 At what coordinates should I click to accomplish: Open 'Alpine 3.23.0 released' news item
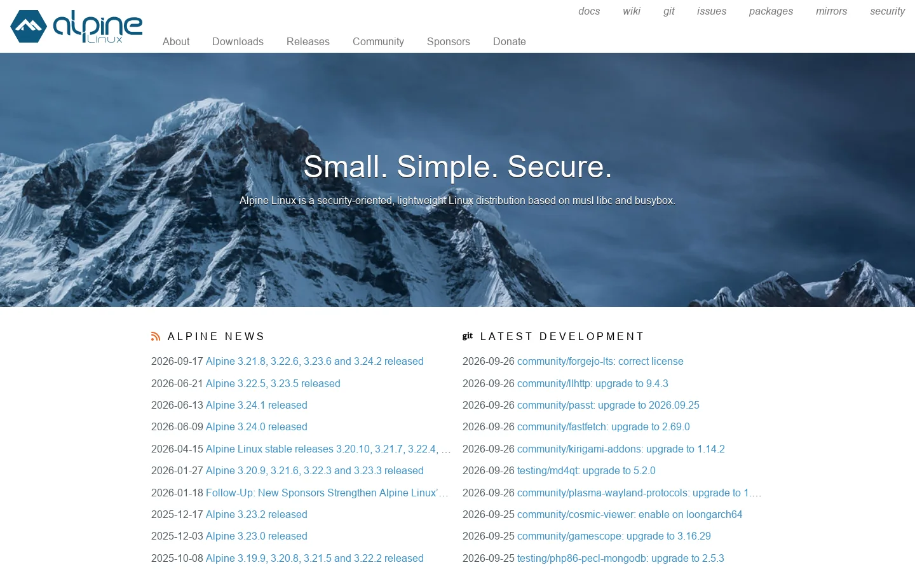(257, 536)
